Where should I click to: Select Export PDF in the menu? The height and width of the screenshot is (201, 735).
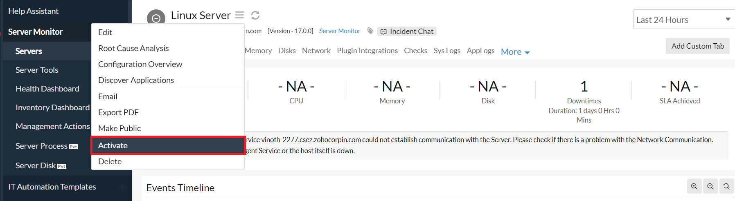tap(118, 112)
